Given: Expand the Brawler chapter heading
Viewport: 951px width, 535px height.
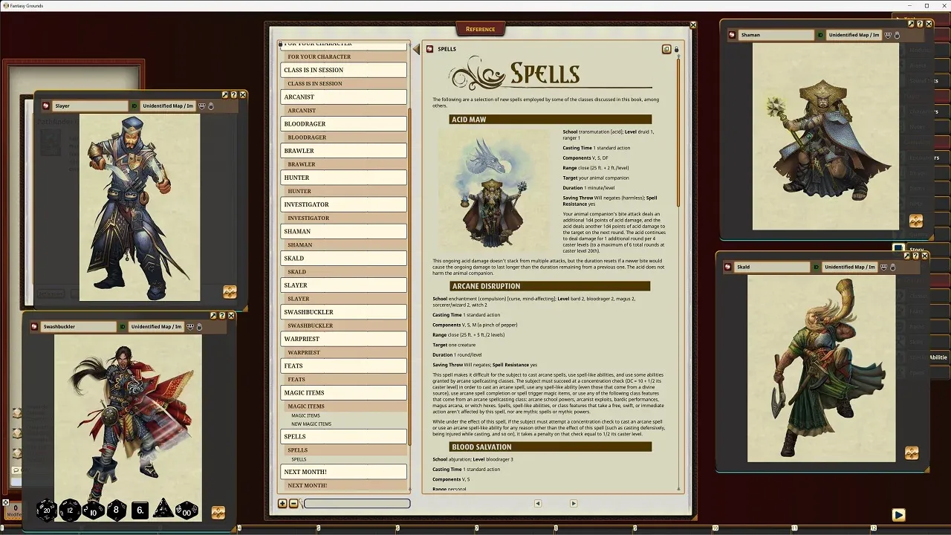Looking at the screenshot, I should 345,151.
